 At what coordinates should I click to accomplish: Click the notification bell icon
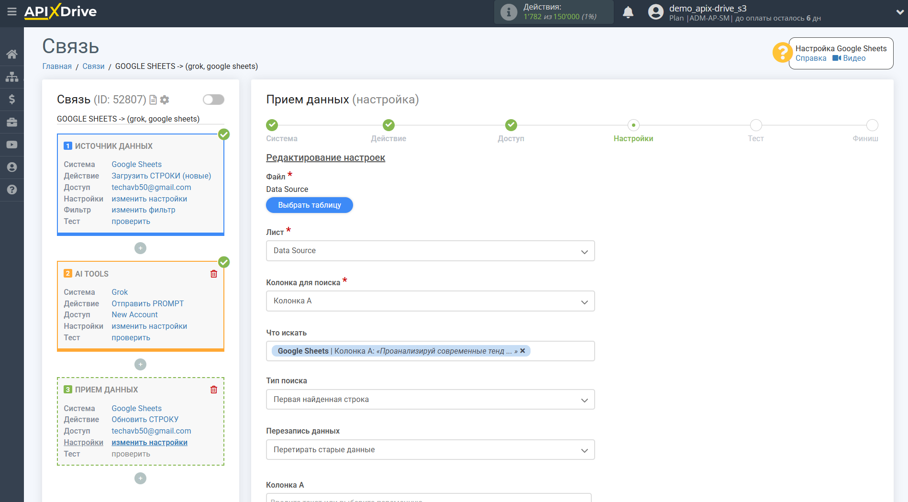[628, 12]
